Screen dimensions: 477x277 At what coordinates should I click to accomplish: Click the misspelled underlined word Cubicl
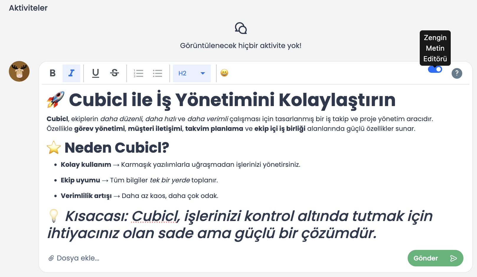[155, 216]
